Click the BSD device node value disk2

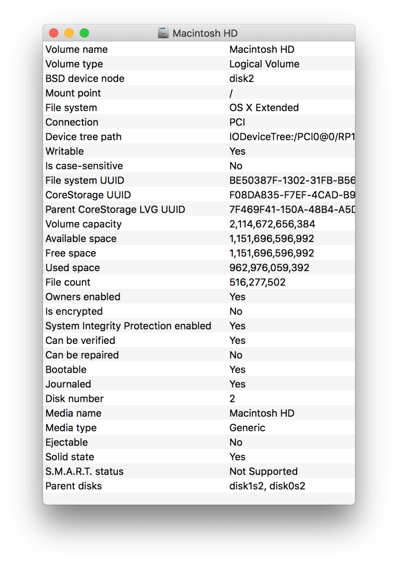[x=241, y=79]
